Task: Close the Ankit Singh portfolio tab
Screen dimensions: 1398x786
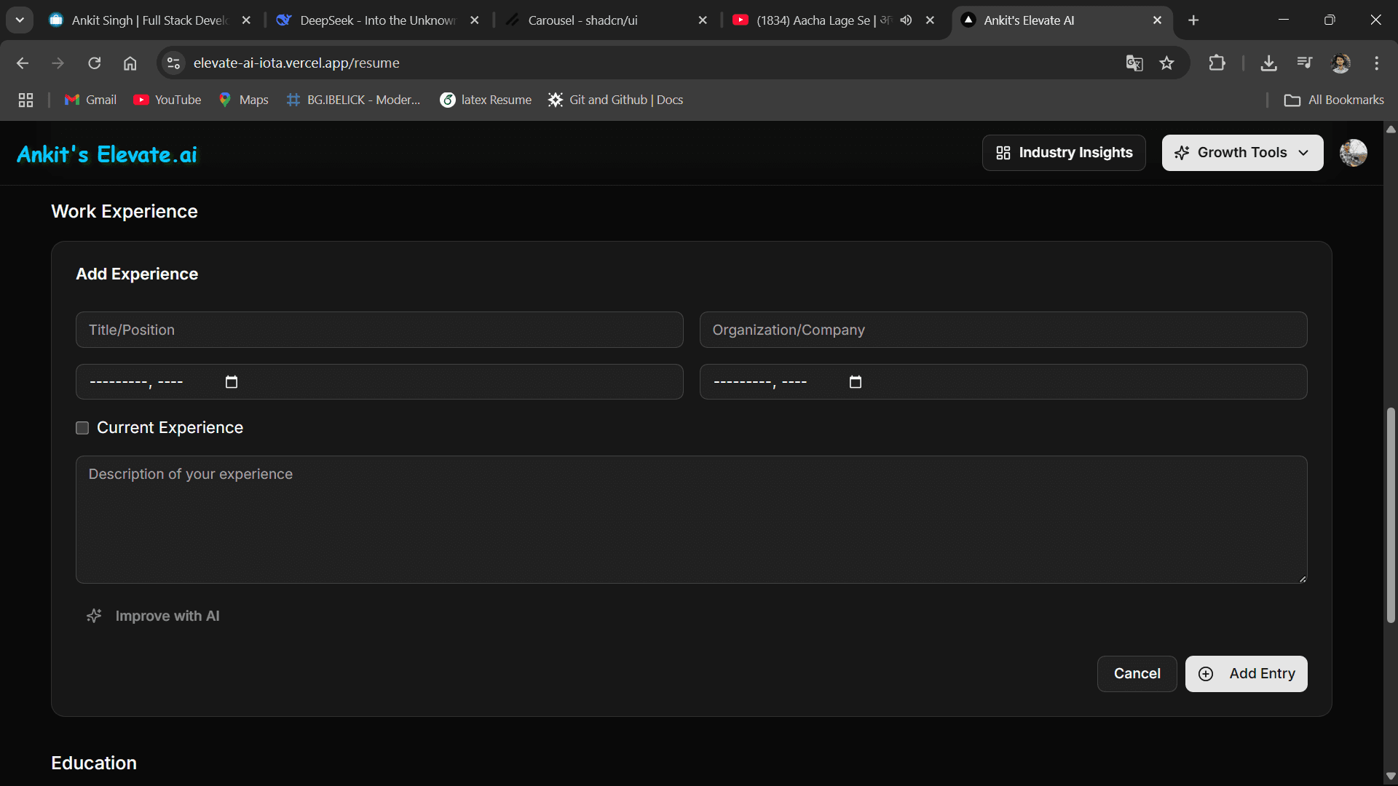Action: 246,20
